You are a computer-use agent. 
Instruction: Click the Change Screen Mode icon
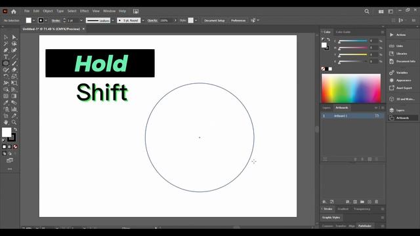coord(10,160)
